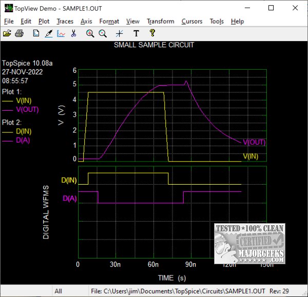Click the Open file folder icon
Screen dimensions: 308x297
(7, 34)
